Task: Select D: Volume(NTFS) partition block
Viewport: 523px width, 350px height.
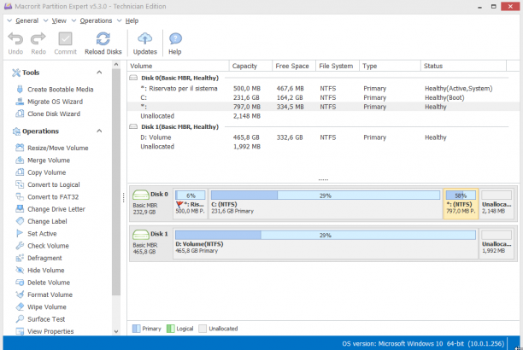Action: pyautogui.click(x=326, y=243)
